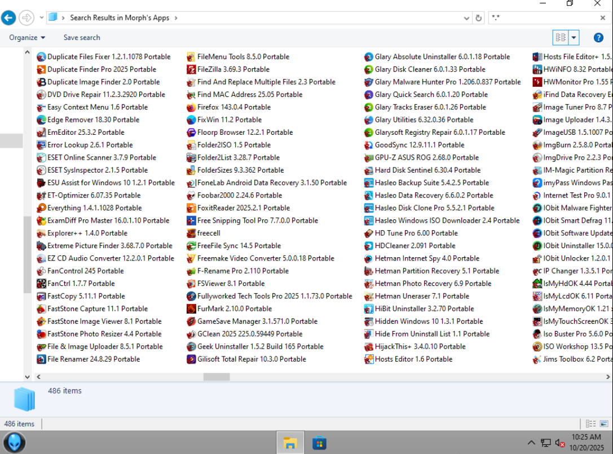The image size is (613, 454).
Task: Click the GPU-Z ASUS ROG 2.68.0 icon
Action: coord(369,157)
